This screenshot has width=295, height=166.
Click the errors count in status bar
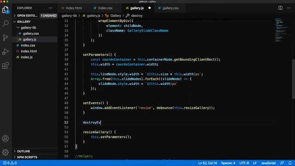[6, 163]
